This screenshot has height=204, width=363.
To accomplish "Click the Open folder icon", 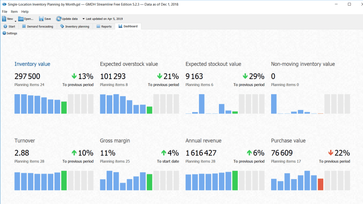I will [21, 19].
